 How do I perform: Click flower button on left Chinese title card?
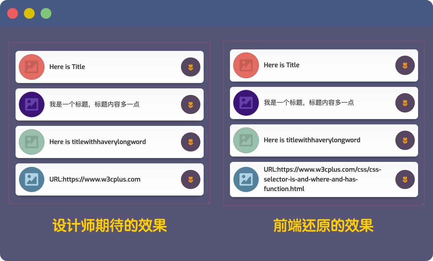pos(191,104)
